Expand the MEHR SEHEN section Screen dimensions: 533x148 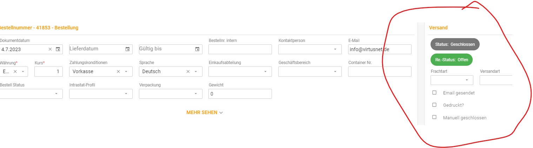(205, 113)
